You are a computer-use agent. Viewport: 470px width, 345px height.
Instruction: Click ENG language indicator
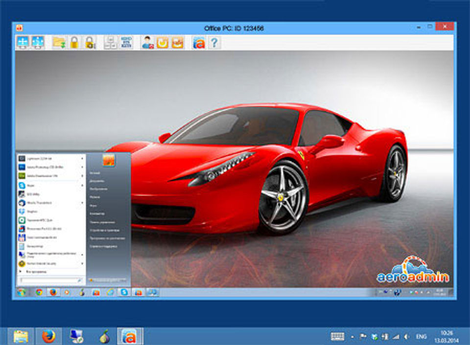click(x=421, y=337)
